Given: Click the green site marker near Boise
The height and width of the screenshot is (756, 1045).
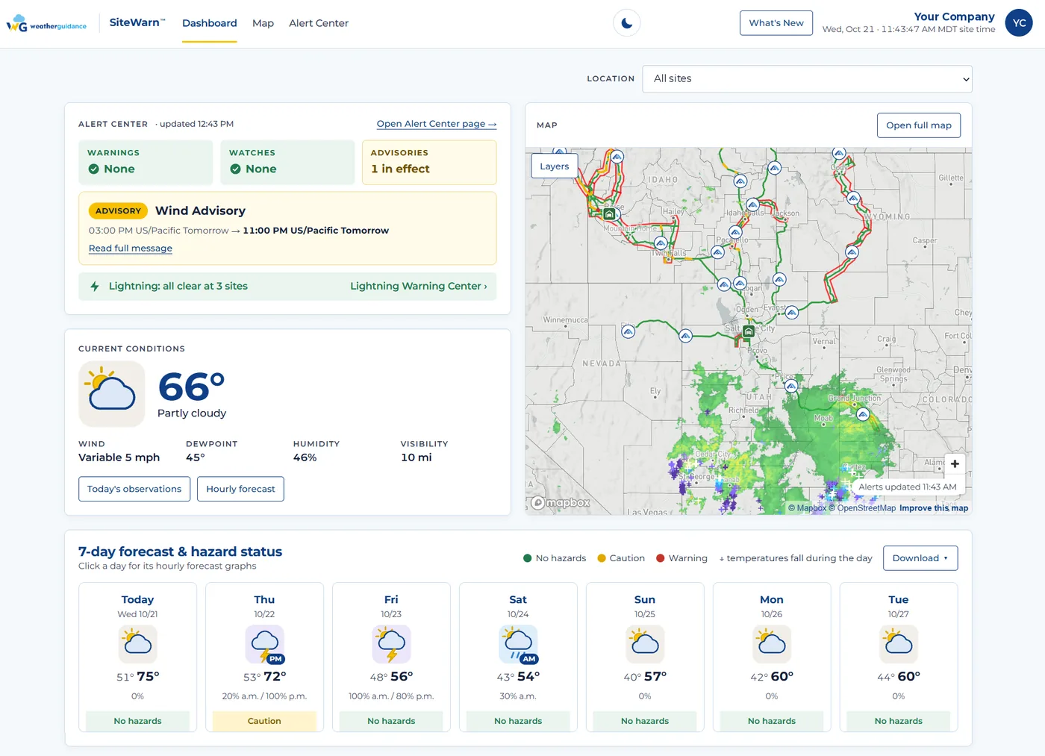Looking at the screenshot, I should click(609, 214).
